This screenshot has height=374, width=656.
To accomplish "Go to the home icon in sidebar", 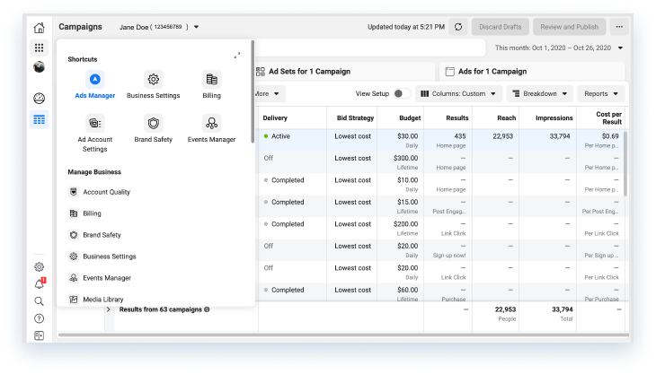I will click(39, 28).
